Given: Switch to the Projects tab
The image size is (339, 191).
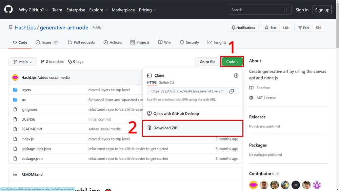Looking at the screenshot, I should point(140,42).
